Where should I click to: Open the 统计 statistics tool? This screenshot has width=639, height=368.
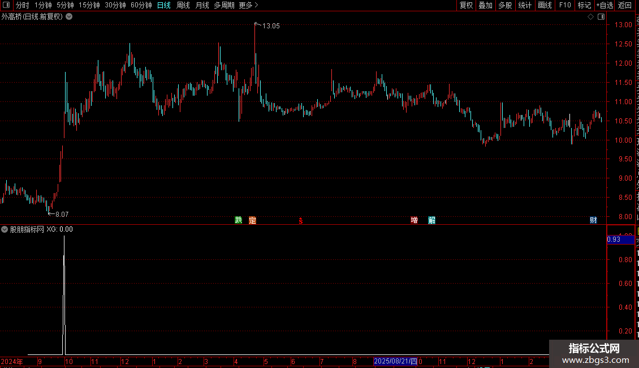click(x=524, y=5)
